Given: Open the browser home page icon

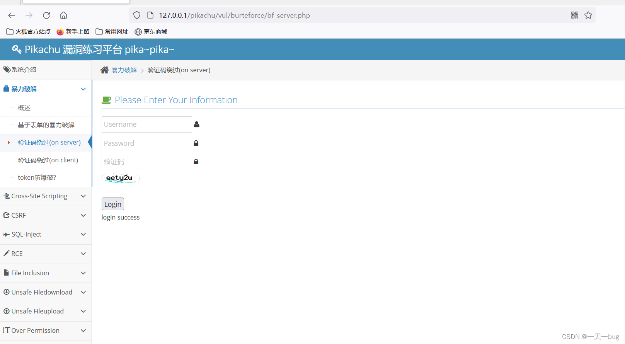Looking at the screenshot, I should [x=63, y=15].
